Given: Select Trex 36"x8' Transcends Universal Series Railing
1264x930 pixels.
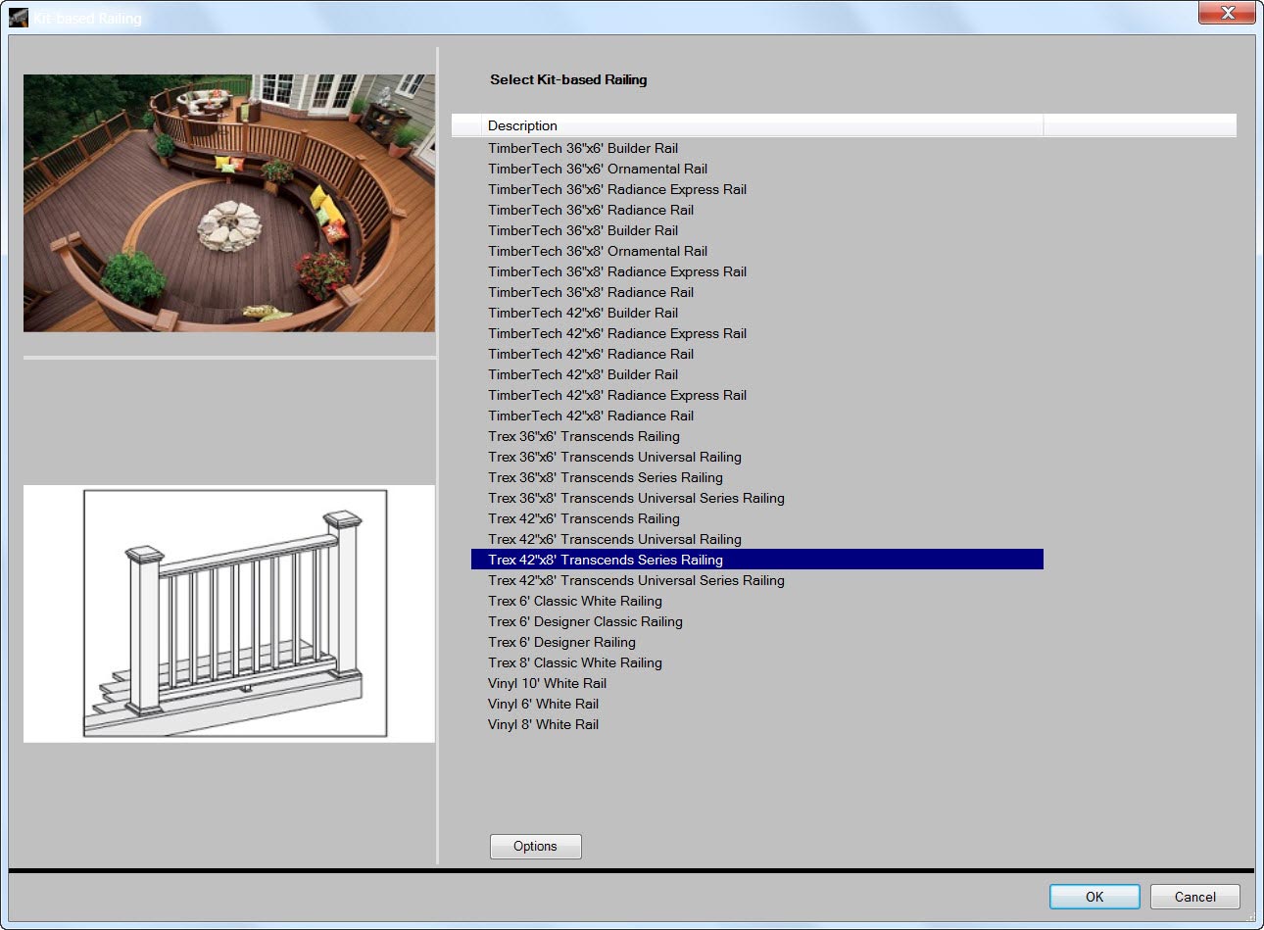Looking at the screenshot, I should click(636, 498).
